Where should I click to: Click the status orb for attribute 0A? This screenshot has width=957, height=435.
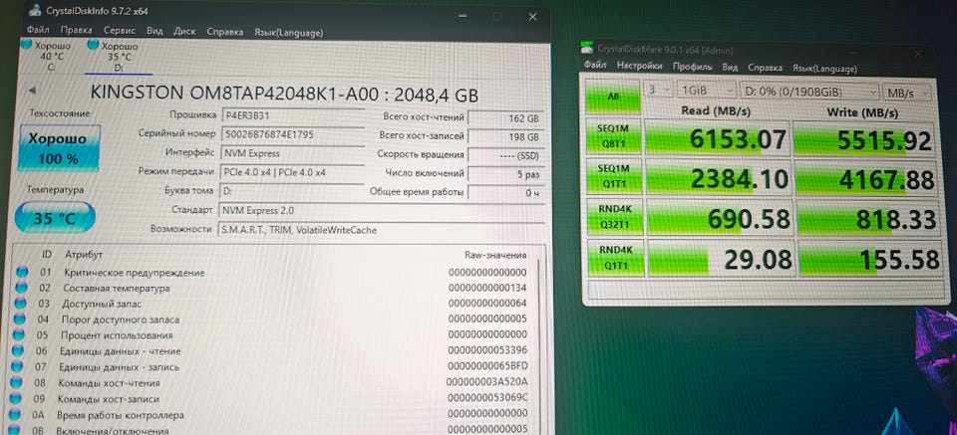13,415
